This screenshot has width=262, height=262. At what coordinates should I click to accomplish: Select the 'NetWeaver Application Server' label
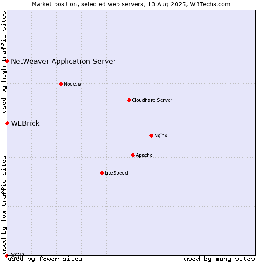coord(63,61)
